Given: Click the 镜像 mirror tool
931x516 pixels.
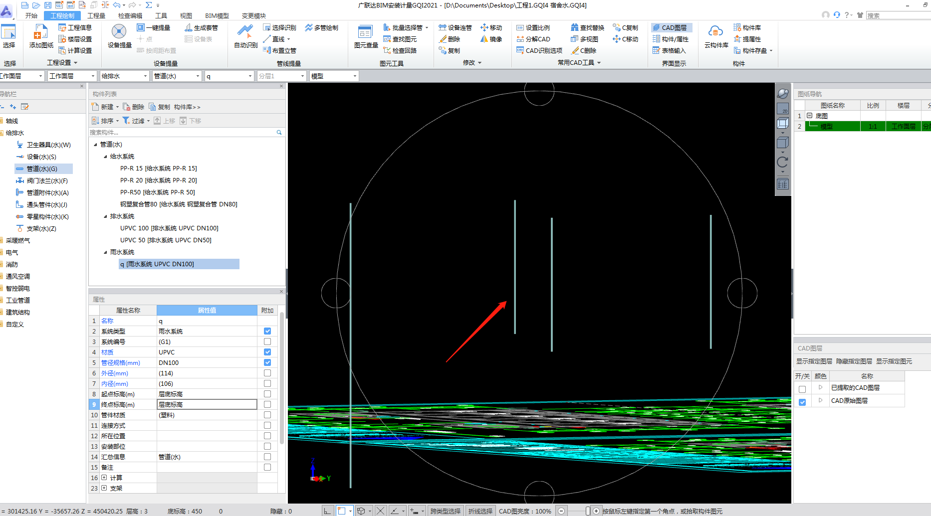Looking at the screenshot, I should coord(491,39).
